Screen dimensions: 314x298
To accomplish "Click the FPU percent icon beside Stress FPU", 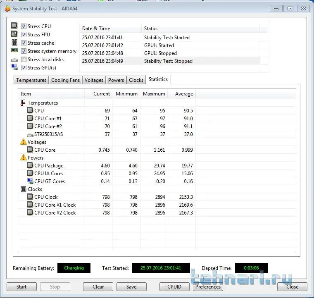I will point(14,34).
